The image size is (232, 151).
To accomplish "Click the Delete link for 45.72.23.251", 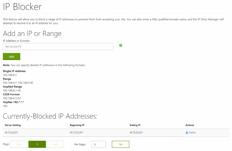I will (x=192, y=133).
